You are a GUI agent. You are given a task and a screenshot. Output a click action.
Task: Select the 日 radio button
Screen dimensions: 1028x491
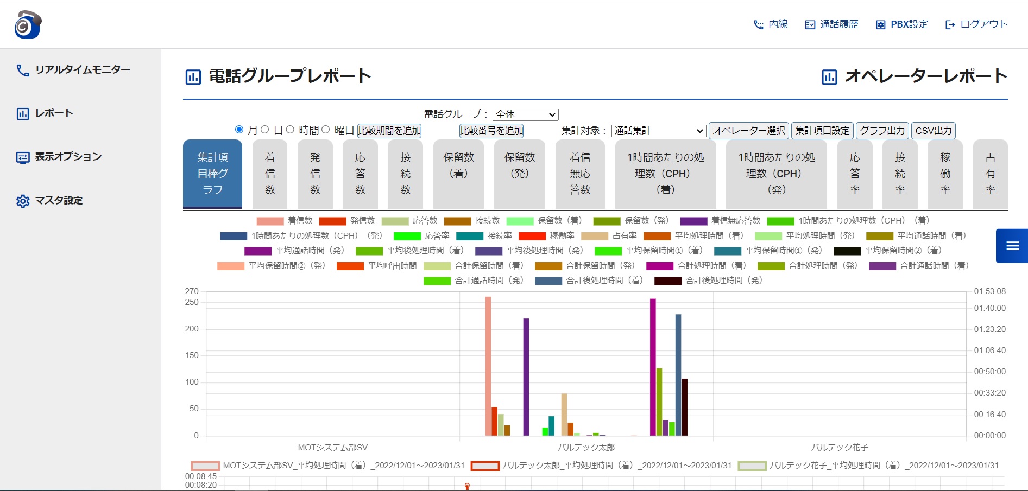(x=265, y=130)
